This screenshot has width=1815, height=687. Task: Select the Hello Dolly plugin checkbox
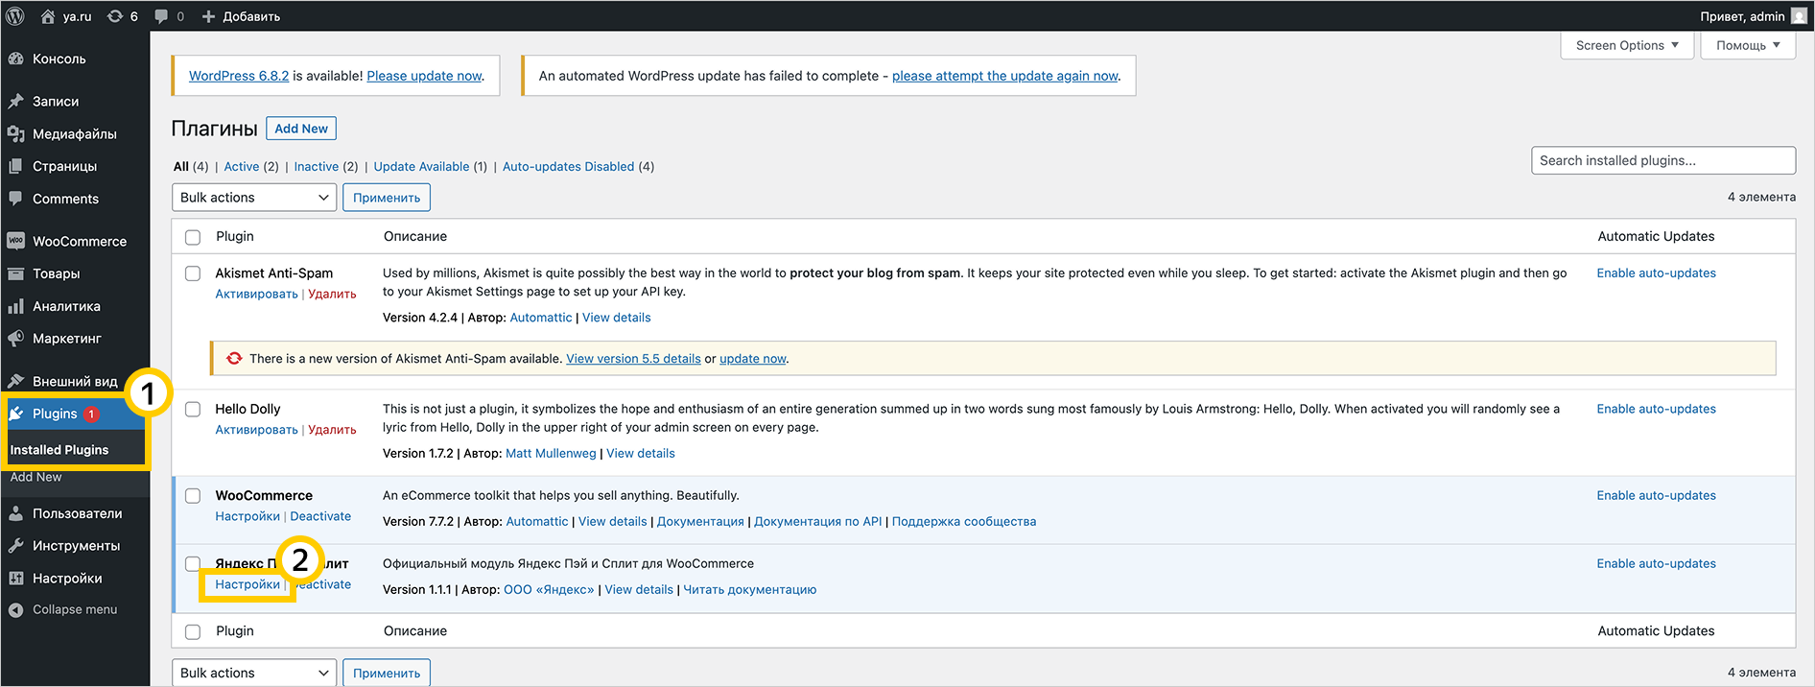pyautogui.click(x=193, y=409)
